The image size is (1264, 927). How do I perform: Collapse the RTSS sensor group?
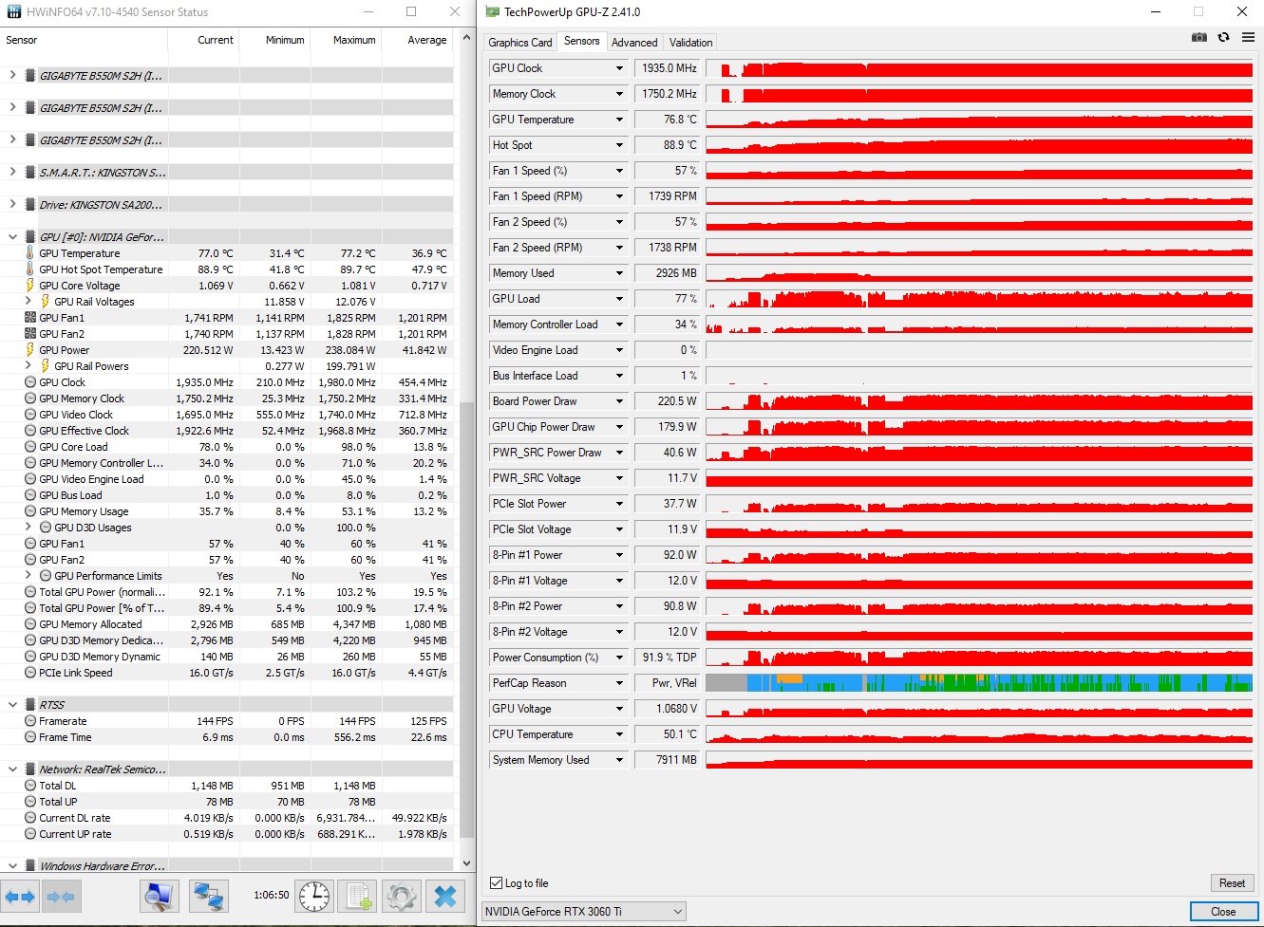(12, 705)
